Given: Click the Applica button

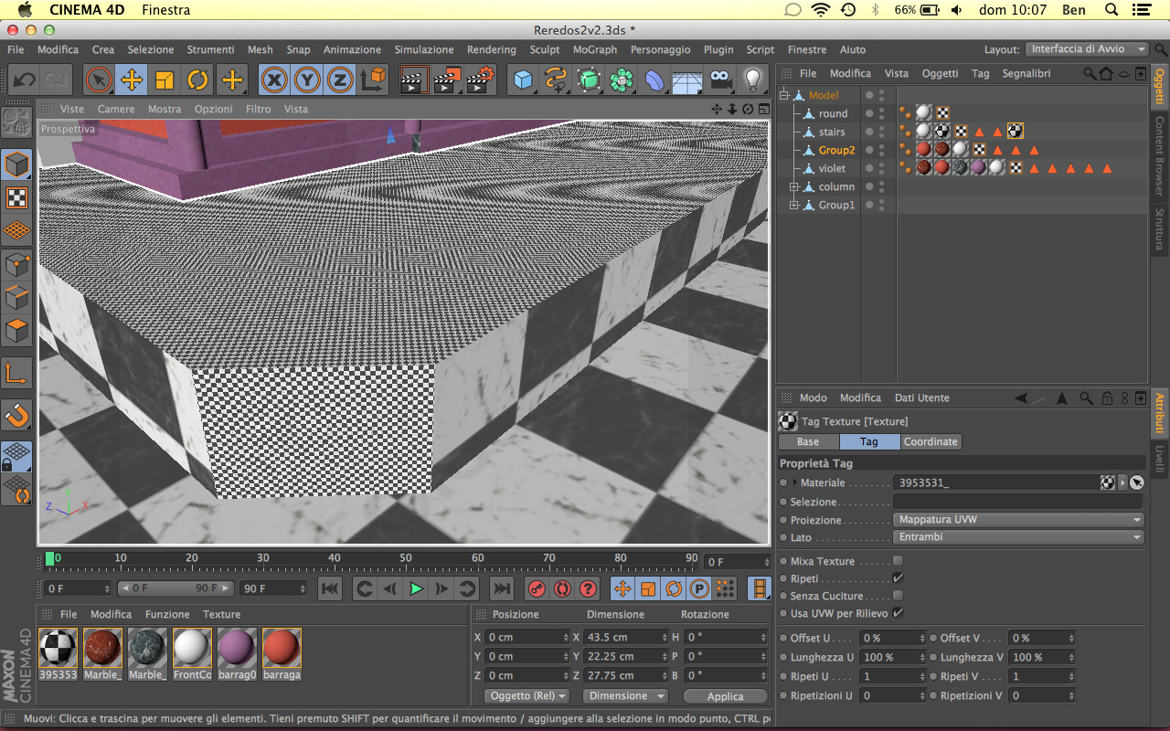Looking at the screenshot, I should tap(725, 696).
